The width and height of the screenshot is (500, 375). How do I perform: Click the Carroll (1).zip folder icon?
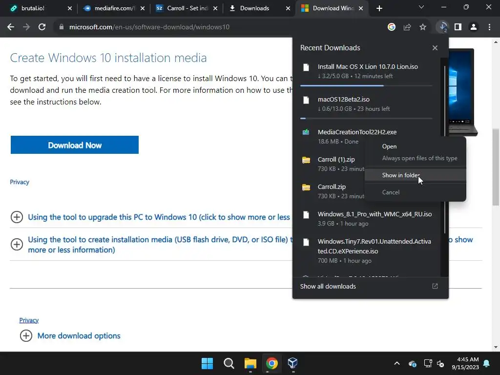[x=306, y=160]
